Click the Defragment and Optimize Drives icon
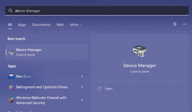 (x=11, y=87)
